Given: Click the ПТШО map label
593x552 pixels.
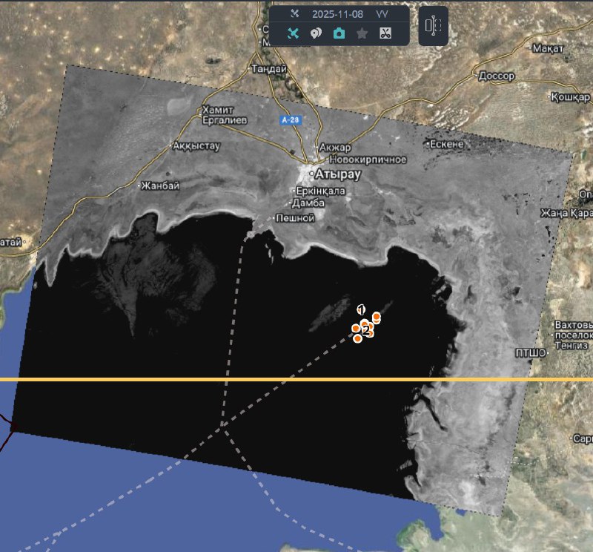Looking at the screenshot, I should (x=530, y=353).
